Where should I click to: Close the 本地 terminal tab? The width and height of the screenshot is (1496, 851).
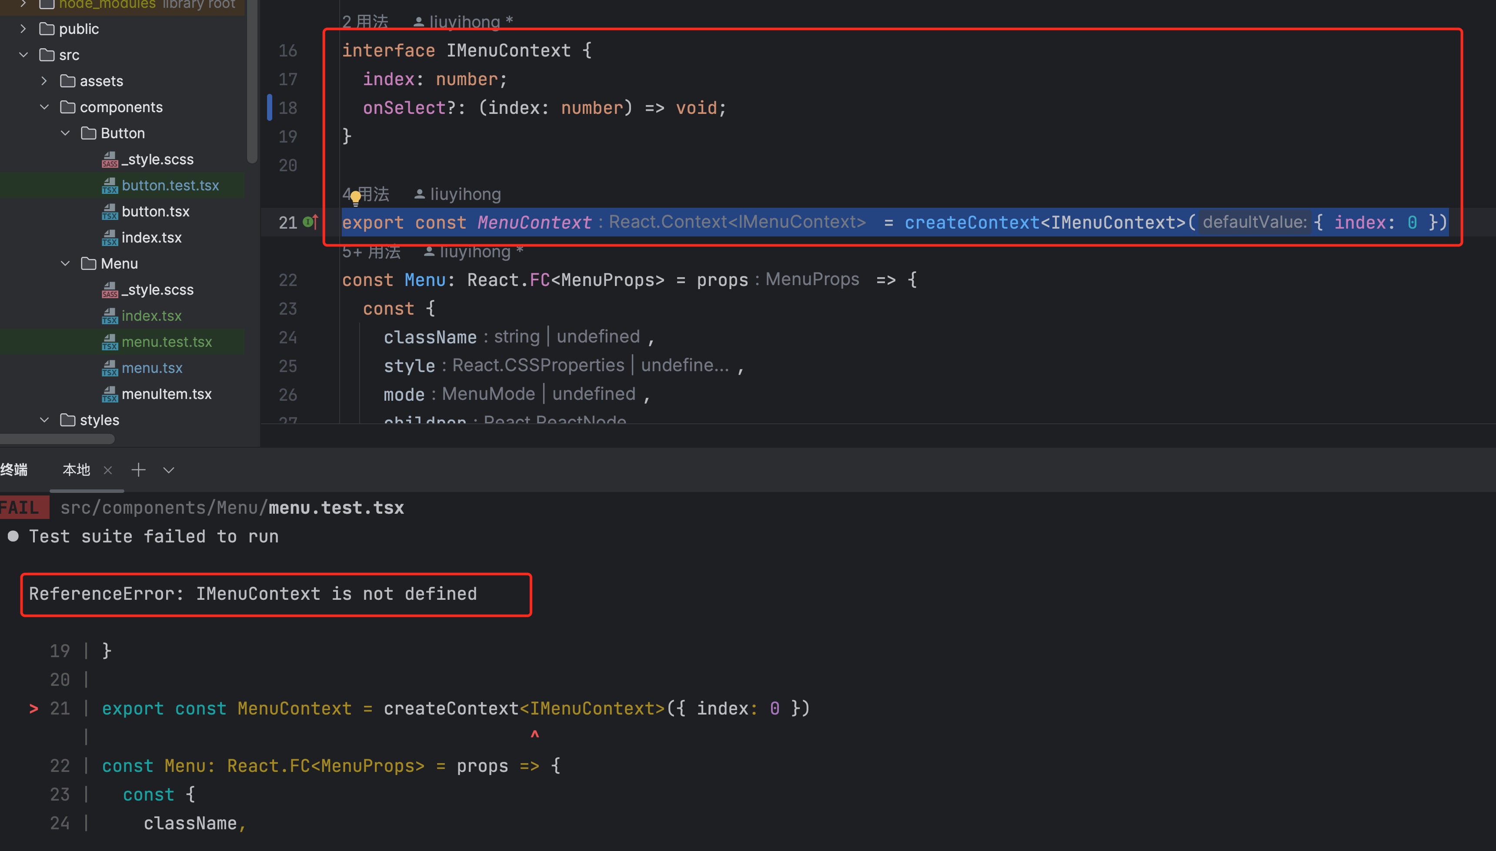point(107,470)
